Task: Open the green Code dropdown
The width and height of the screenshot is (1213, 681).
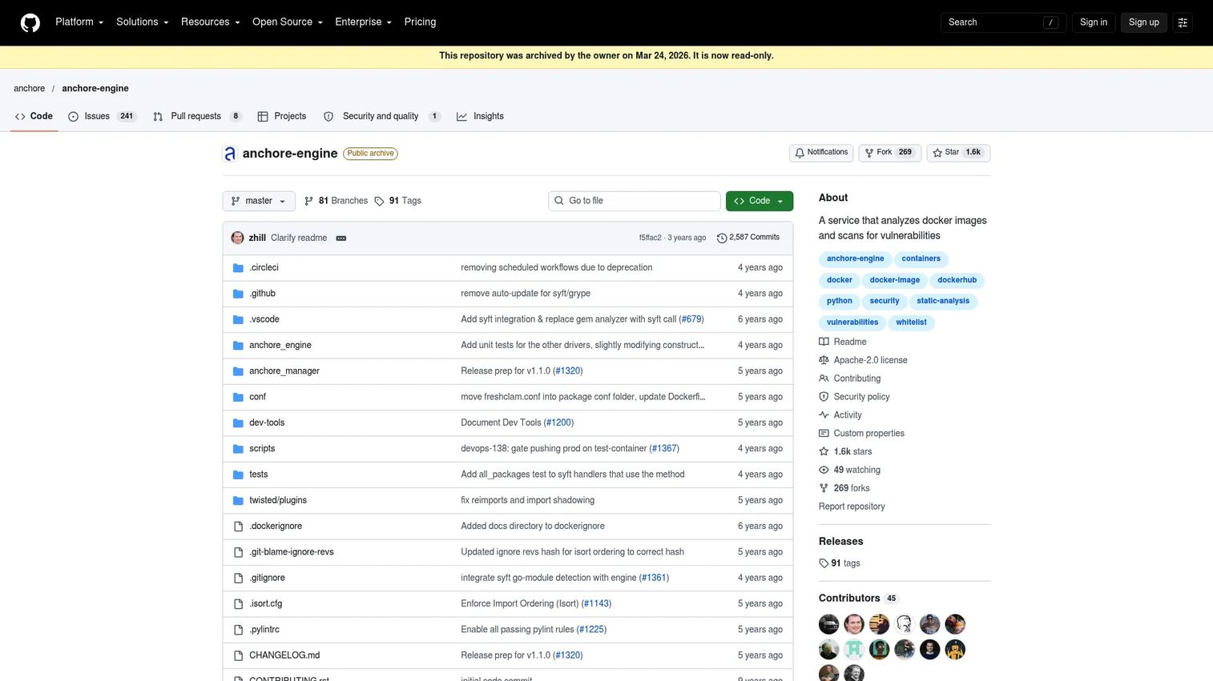Action: pyautogui.click(x=760, y=201)
